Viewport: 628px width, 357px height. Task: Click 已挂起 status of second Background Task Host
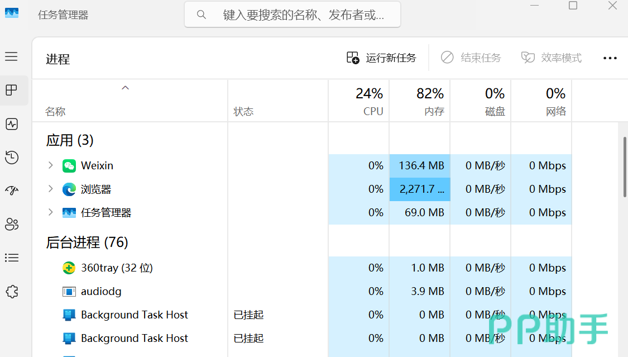point(249,338)
